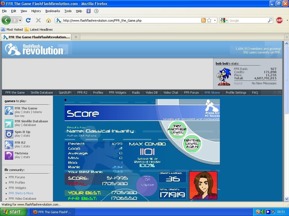The height and width of the screenshot is (216, 289).
Task: Open a new browser tab
Action: [76, 37]
